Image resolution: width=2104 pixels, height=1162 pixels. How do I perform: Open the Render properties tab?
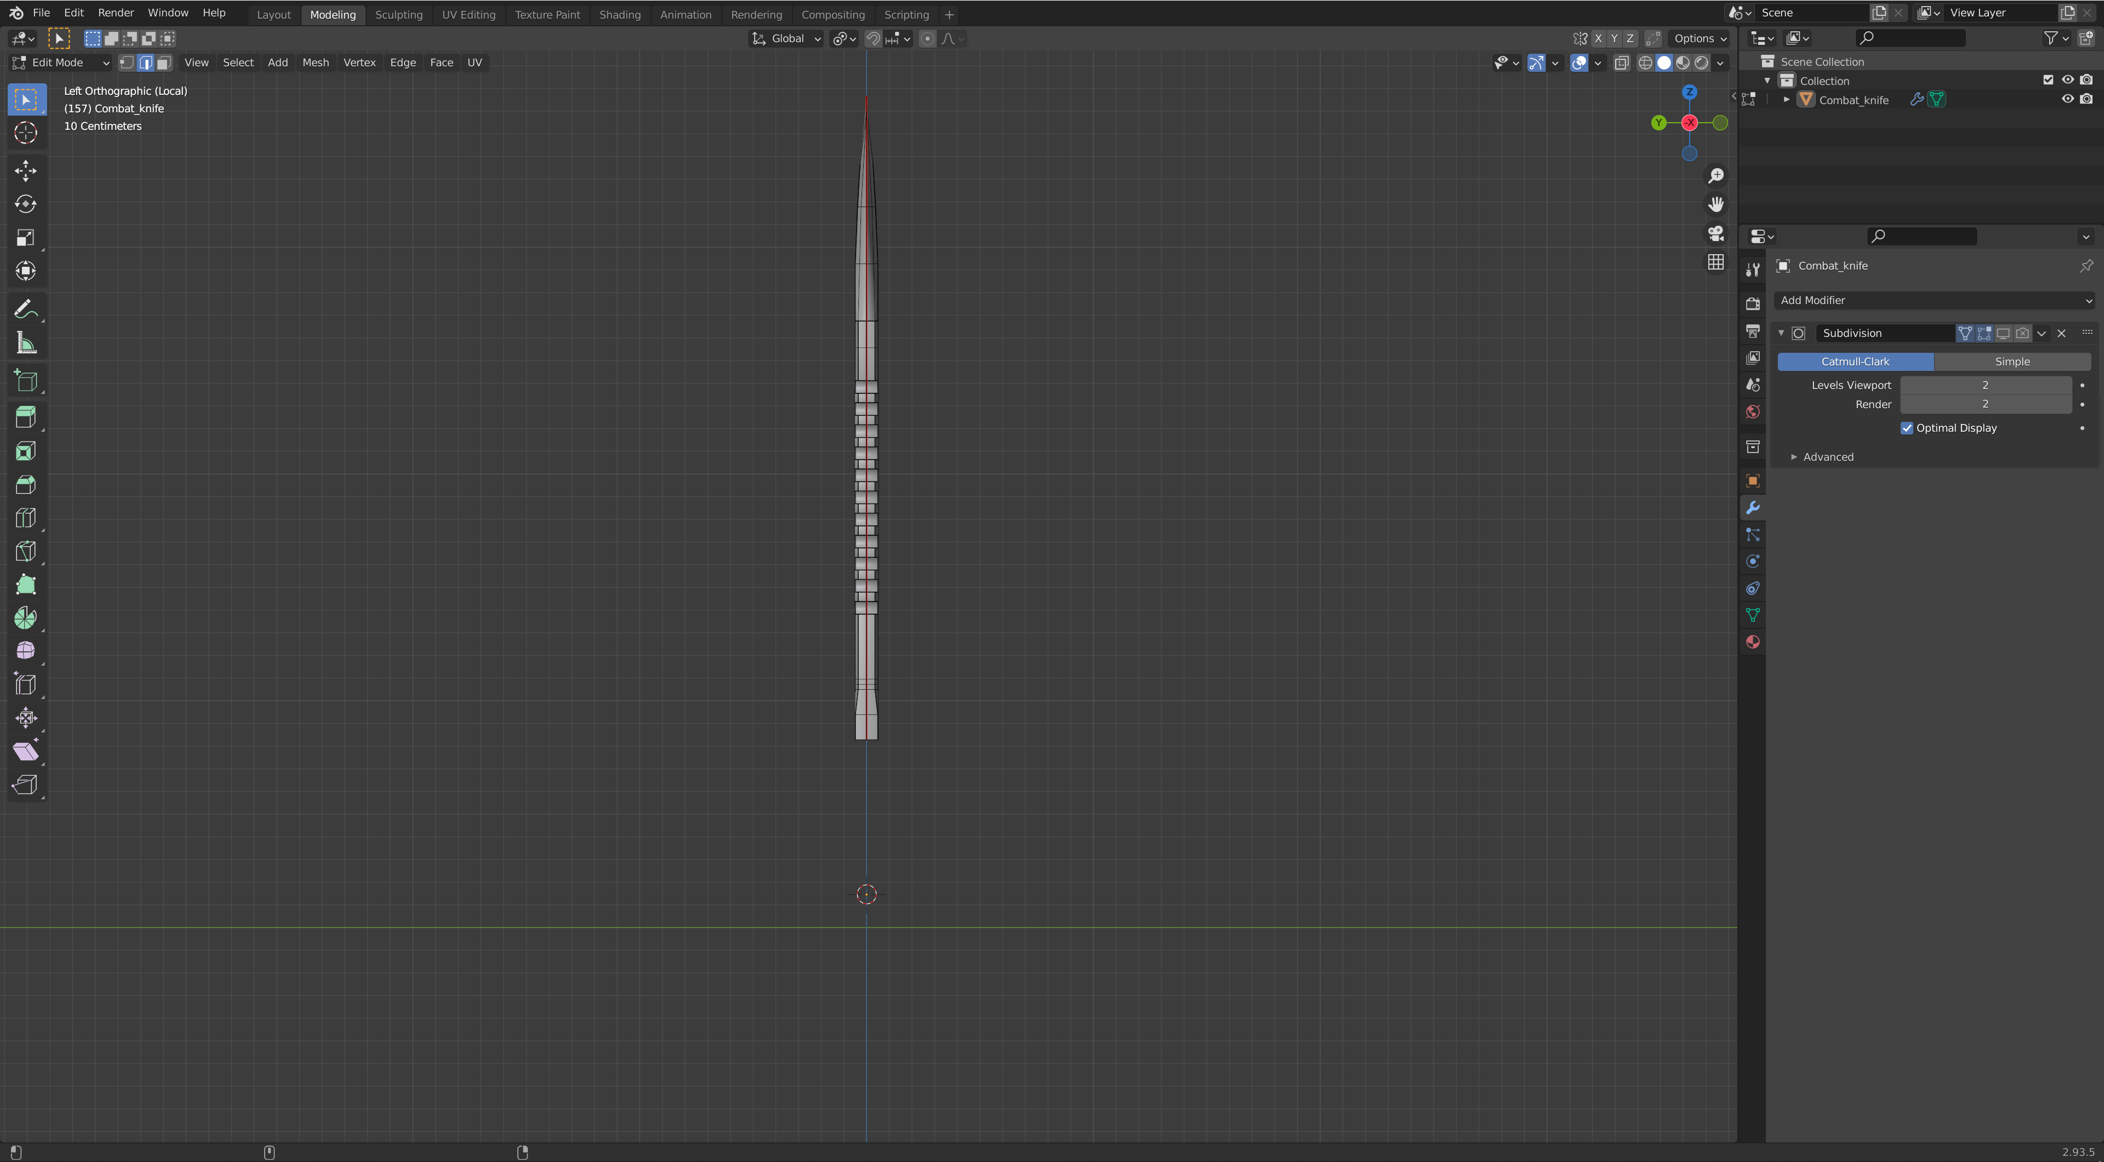coord(1753,304)
